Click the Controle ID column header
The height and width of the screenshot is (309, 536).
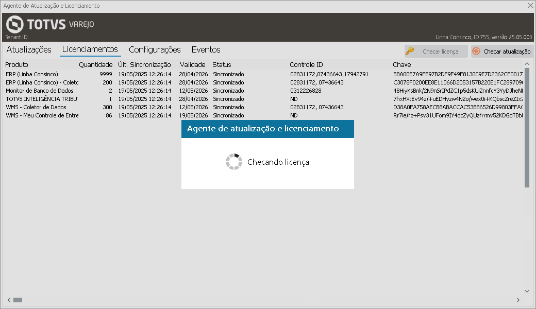(306, 64)
